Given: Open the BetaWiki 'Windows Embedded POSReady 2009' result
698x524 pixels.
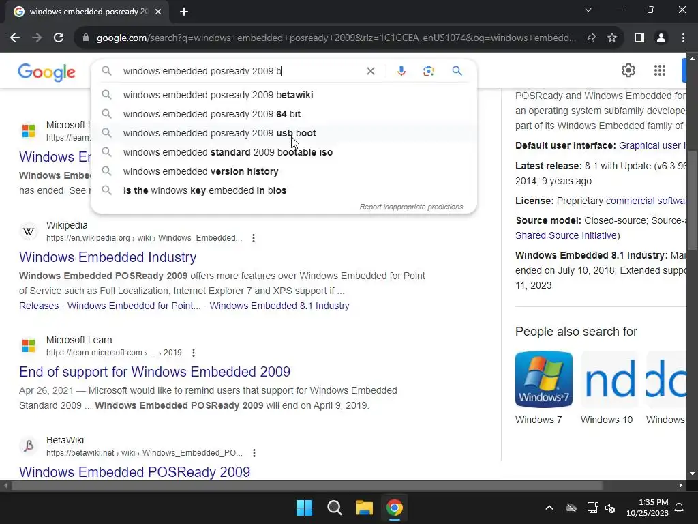Looking at the screenshot, I should 134,472.
